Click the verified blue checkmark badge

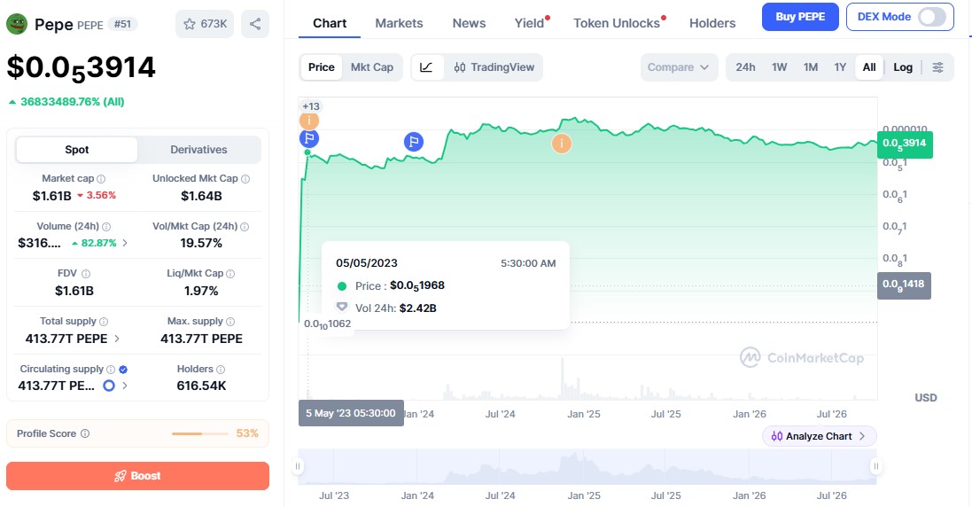point(123,370)
